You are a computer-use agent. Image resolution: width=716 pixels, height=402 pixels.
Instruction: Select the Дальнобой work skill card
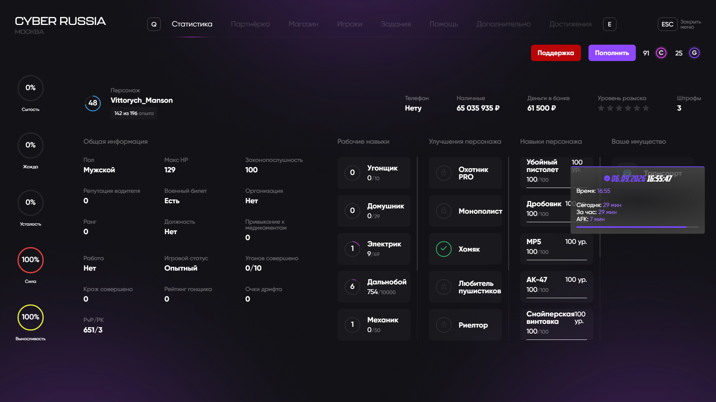374,287
